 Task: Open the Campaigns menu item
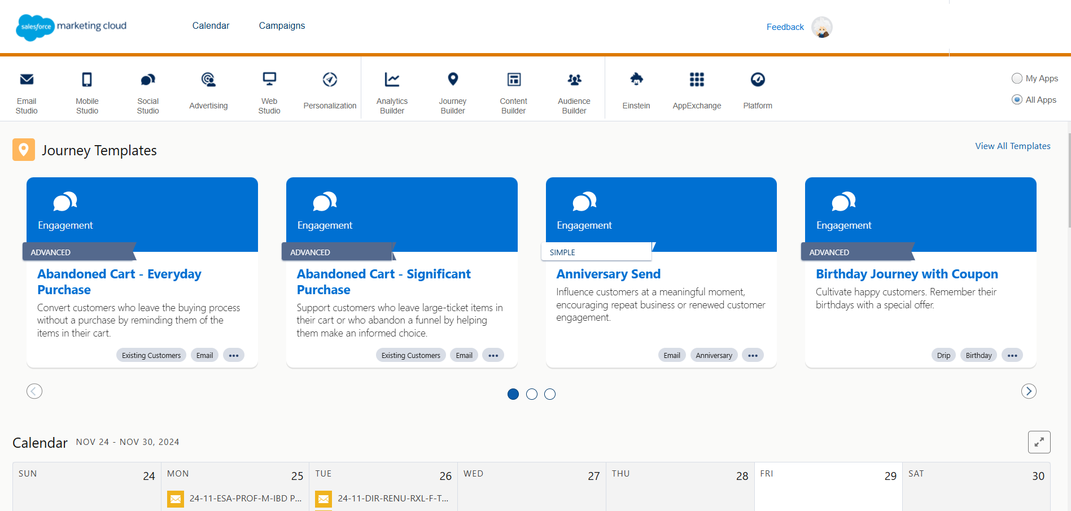282,26
